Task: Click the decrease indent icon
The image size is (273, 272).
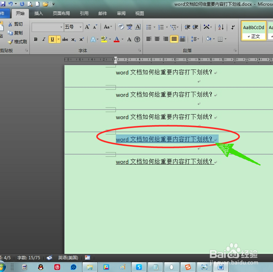Action: pyautogui.click(x=187, y=27)
